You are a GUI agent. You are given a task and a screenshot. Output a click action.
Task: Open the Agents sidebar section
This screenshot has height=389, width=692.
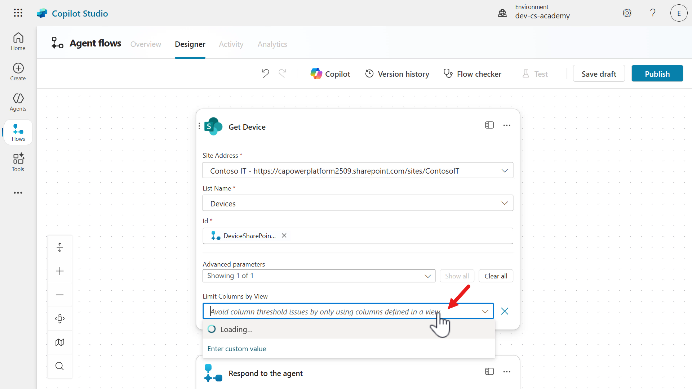pyautogui.click(x=18, y=102)
